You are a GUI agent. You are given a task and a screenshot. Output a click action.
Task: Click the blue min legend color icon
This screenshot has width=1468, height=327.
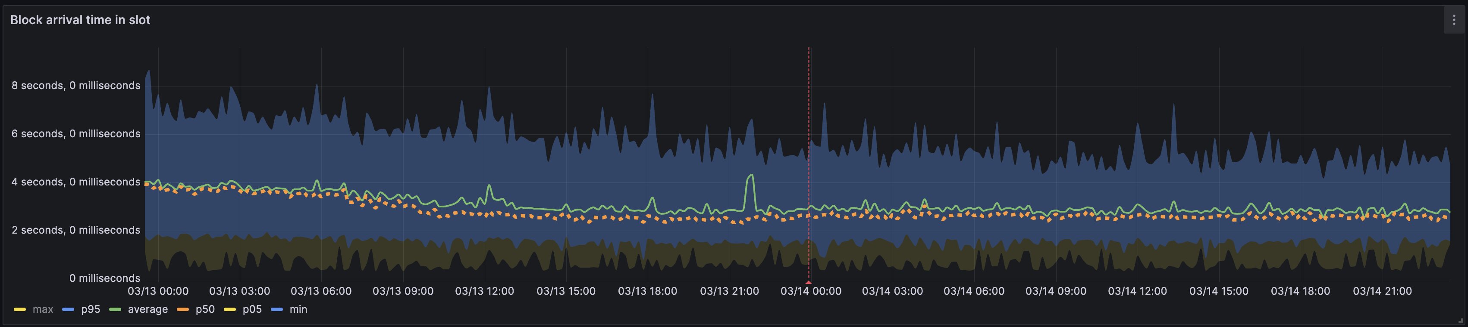point(277,309)
